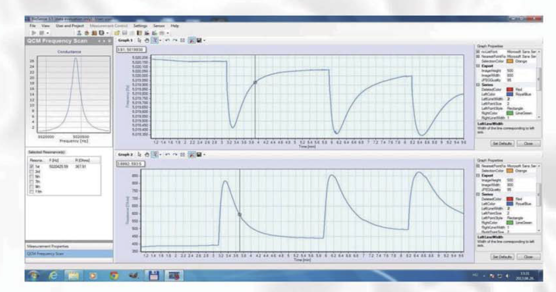
Task: Click the undo arrow in Graph 1 toolbar
Action: (167, 40)
